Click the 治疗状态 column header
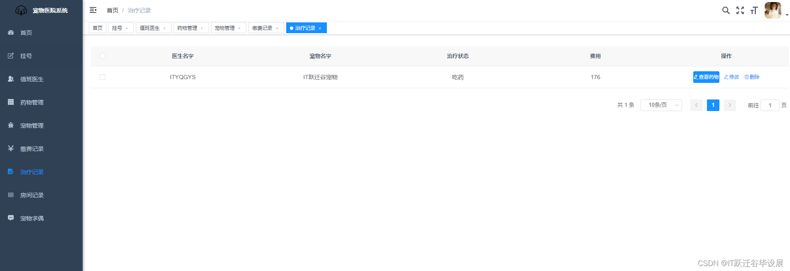Image resolution: width=790 pixels, height=271 pixels. pos(458,56)
